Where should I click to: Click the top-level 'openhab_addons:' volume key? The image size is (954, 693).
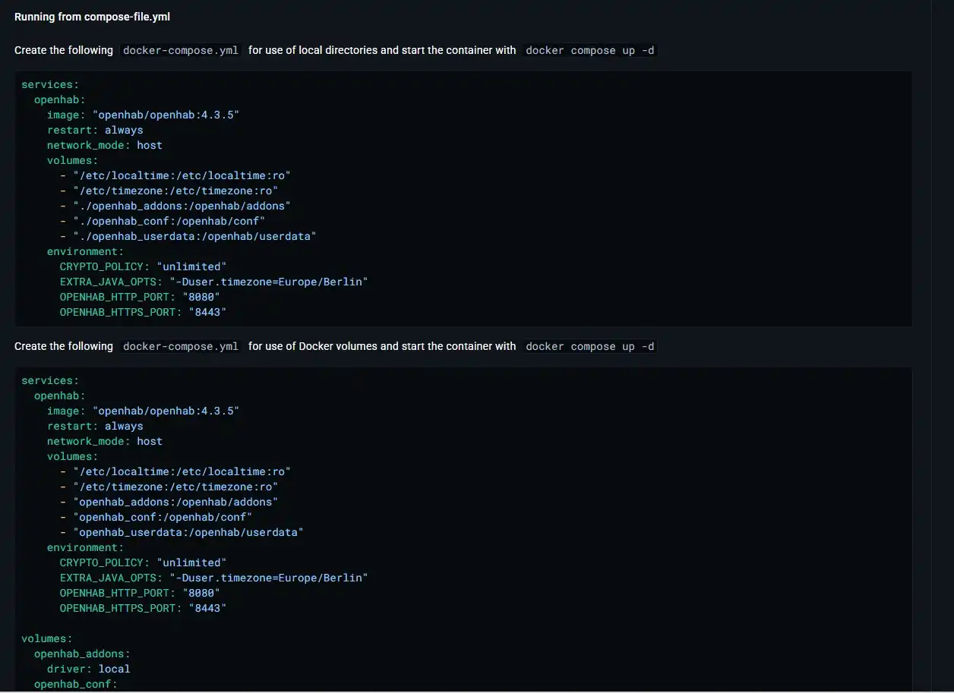82,654
